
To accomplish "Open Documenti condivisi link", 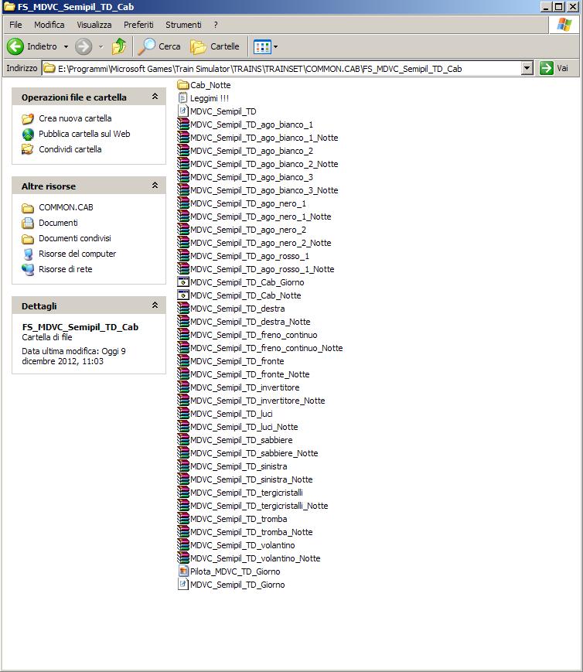I will 75,238.
